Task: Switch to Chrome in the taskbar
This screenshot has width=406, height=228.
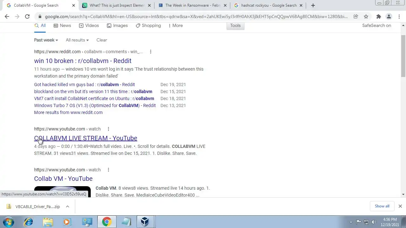Action: click(106, 222)
